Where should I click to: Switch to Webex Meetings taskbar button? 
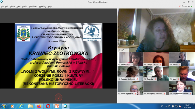coord(66,106)
